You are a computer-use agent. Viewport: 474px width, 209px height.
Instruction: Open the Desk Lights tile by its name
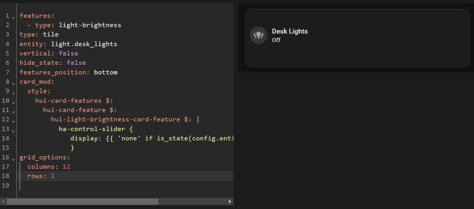[x=290, y=31]
